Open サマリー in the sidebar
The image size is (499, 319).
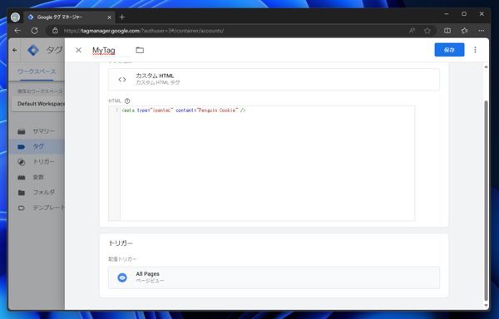pos(37,131)
